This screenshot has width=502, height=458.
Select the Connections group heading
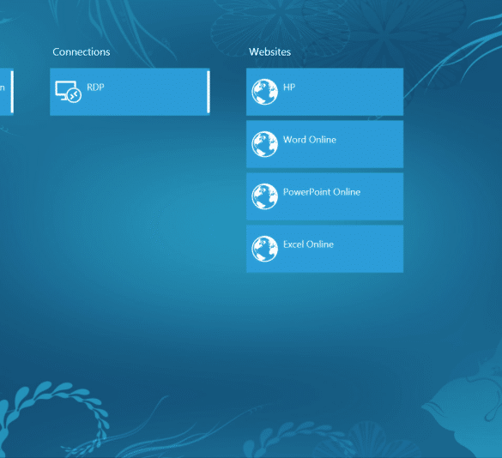[x=82, y=51]
